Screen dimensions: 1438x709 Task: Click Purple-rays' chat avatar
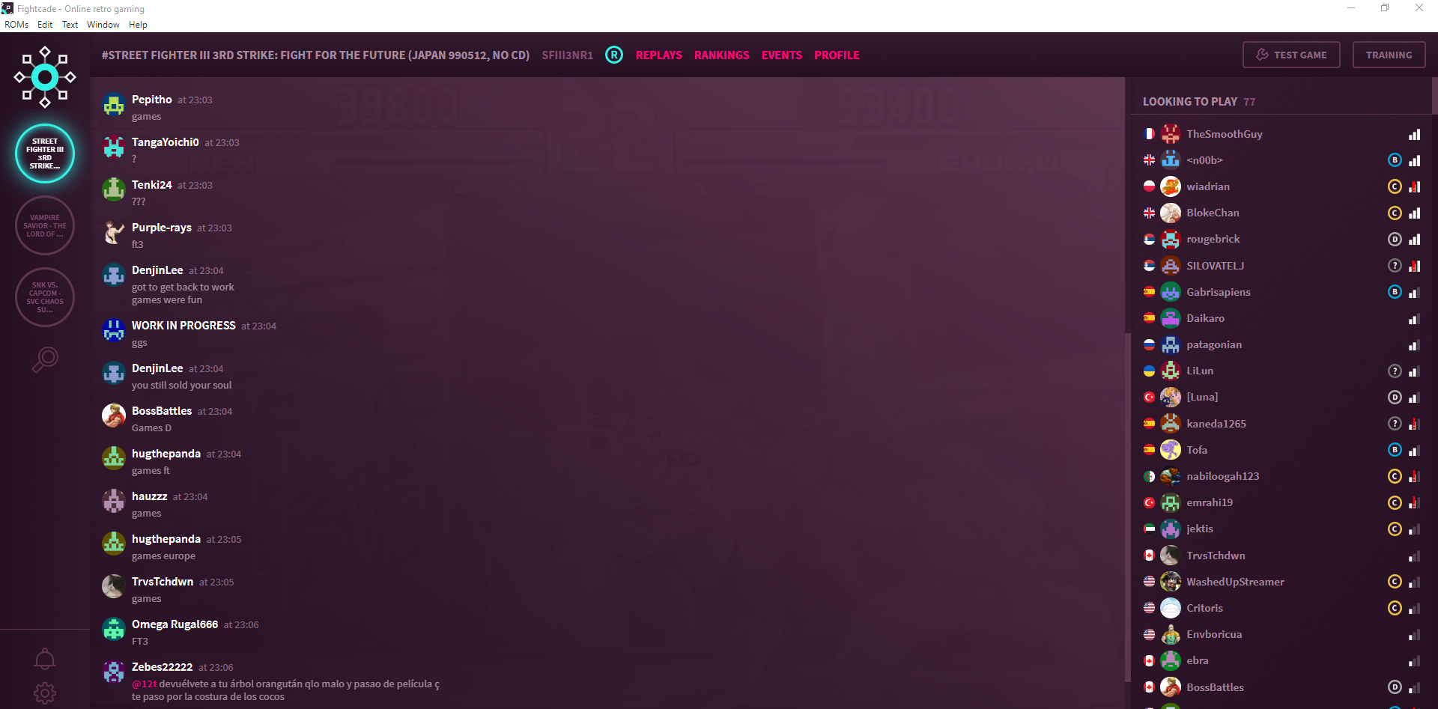point(114,233)
